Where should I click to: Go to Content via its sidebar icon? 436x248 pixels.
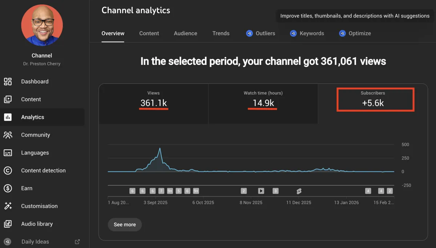point(8,99)
